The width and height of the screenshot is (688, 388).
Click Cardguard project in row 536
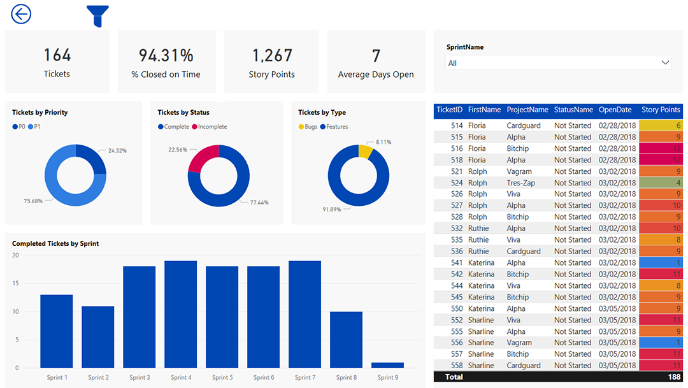[x=524, y=251]
